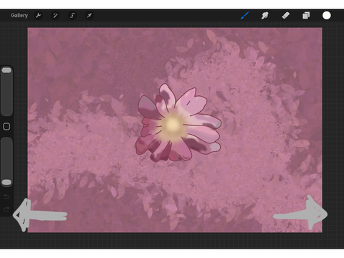Click the brush size slider handle
344x258 pixels.
click(x=6, y=70)
